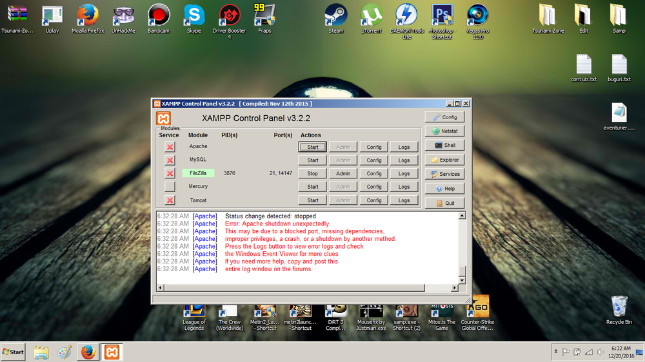Open Mozilla Firefox desktop icon
The height and width of the screenshot is (362, 645).
(x=88, y=19)
